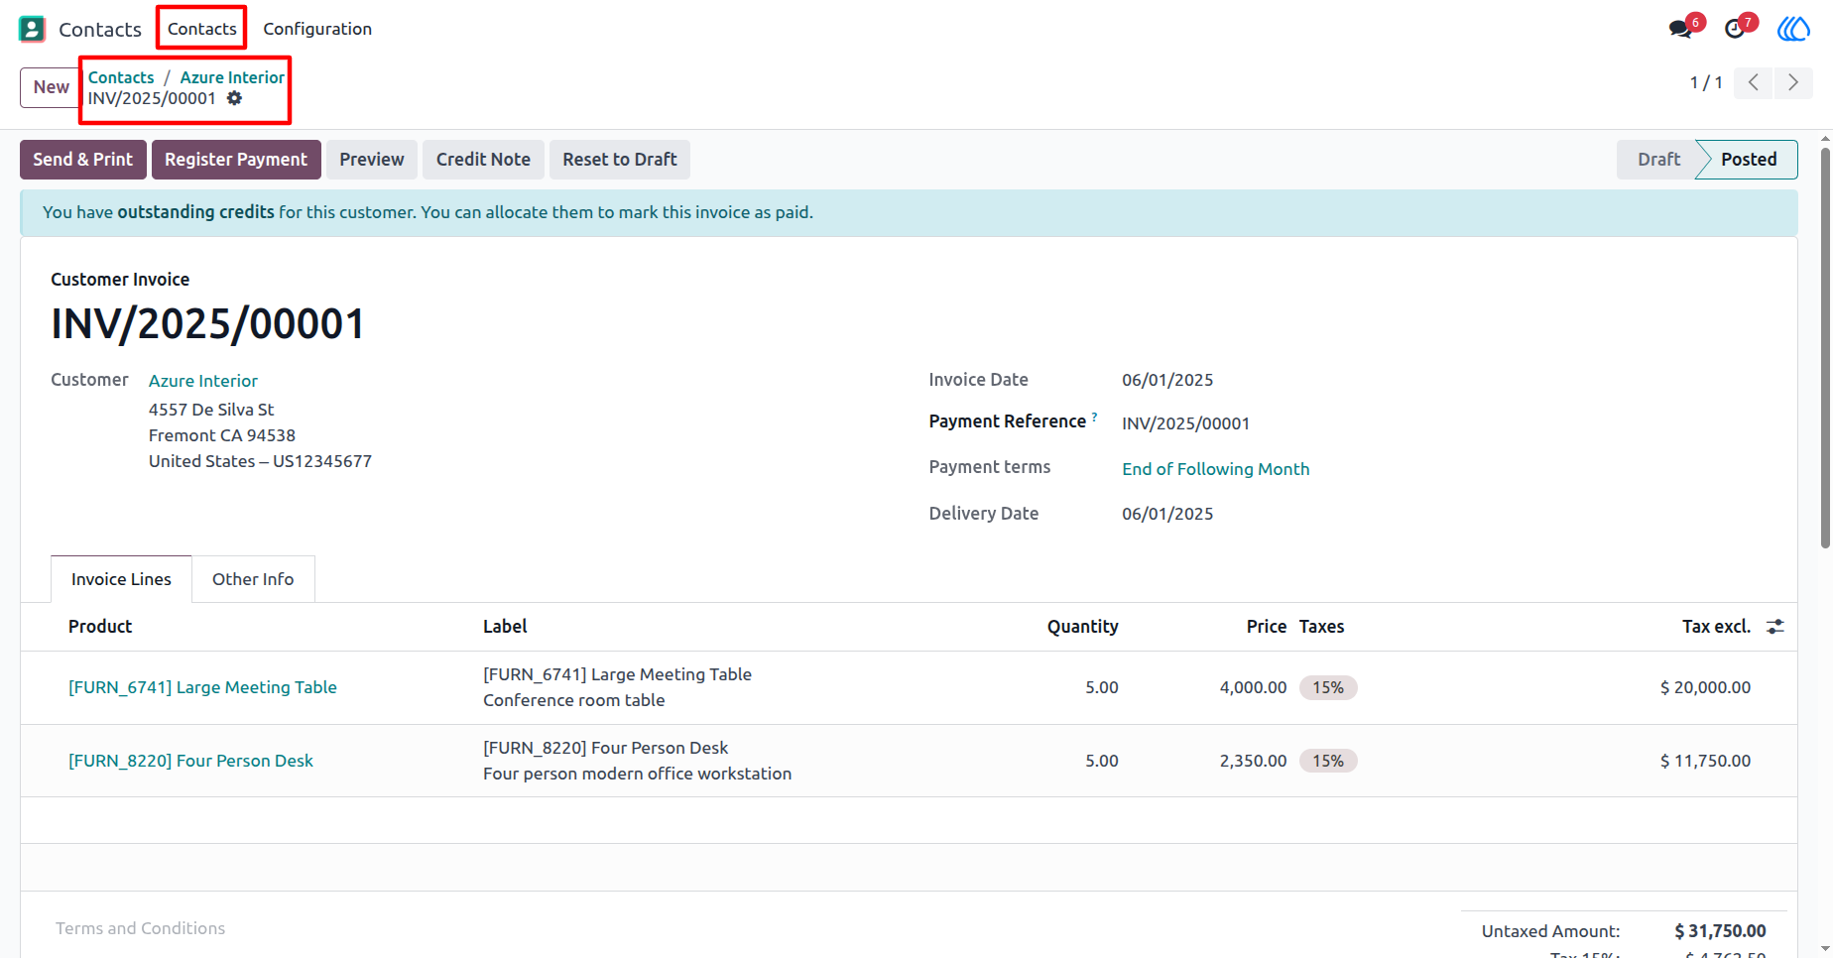
Task: Click the 15% tax tag on Large Meeting Table
Action: pyautogui.click(x=1328, y=687)
